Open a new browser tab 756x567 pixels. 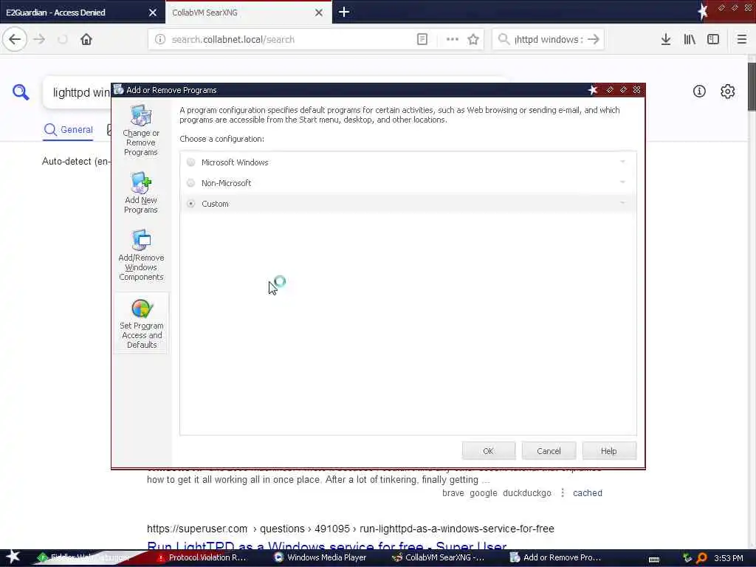point(344,12)
